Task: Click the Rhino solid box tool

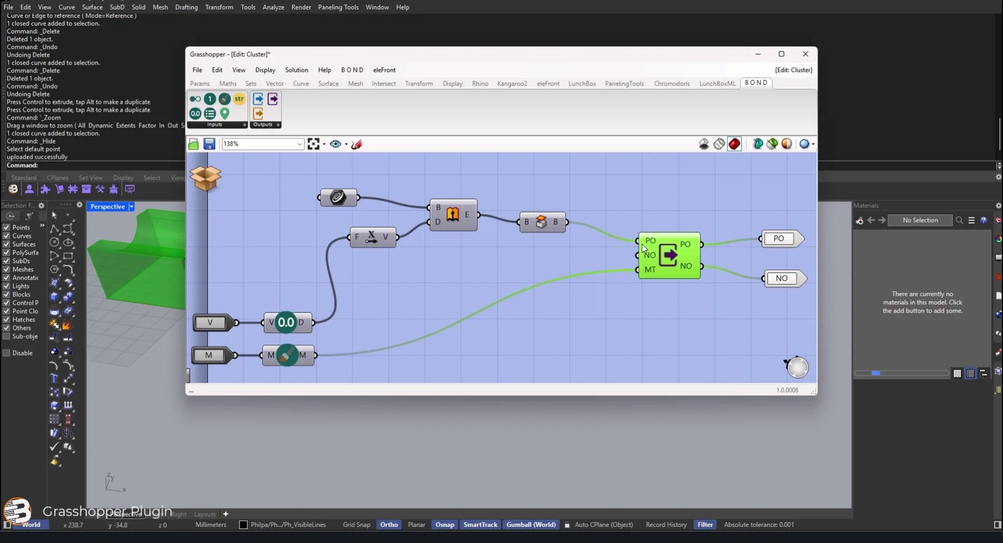Action: click(54, 296)
